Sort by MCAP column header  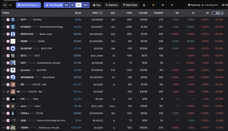coord(78,13)
